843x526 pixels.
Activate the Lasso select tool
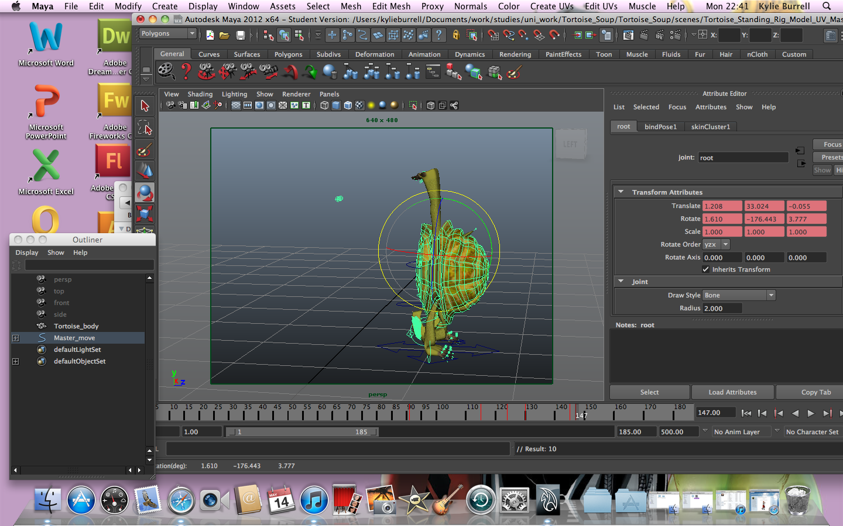tap(145, 128)
